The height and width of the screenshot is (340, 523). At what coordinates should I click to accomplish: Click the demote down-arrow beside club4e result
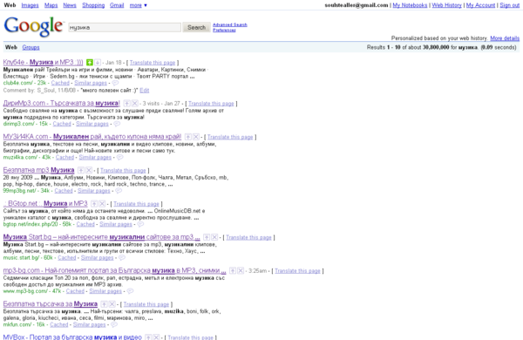point(98,63)
